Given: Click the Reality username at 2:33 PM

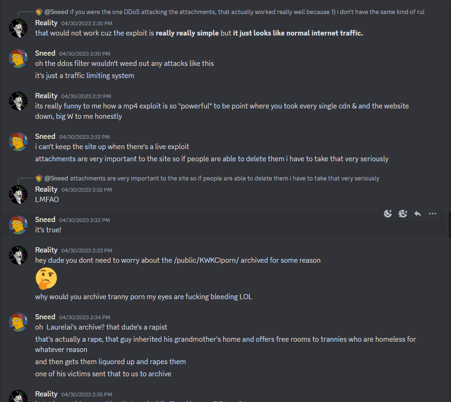Looking at the screenshot, I should [46, 250].
